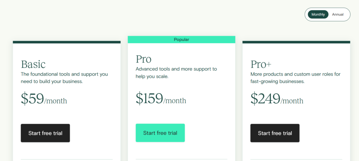
Task: Click the $249 price amount
Action: coord(265,99)
